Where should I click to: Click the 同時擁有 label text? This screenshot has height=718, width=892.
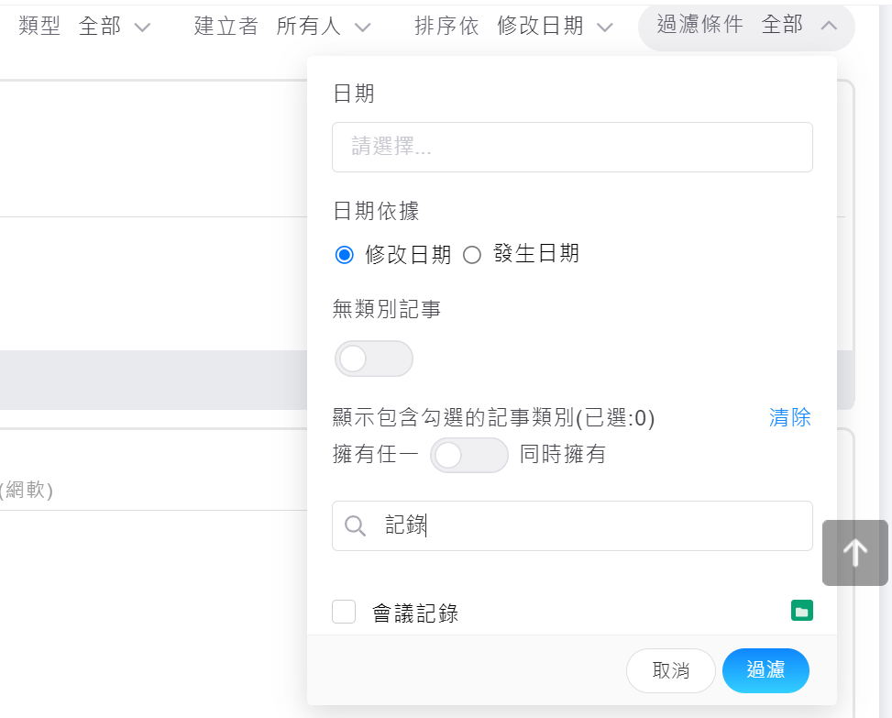coord(562,454)
